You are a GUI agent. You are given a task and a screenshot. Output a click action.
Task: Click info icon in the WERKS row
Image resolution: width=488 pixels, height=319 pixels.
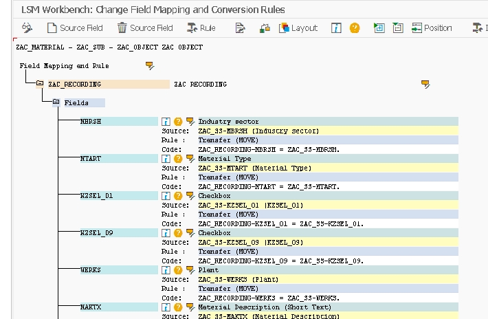pyautogui.click(x=166, y=269)
